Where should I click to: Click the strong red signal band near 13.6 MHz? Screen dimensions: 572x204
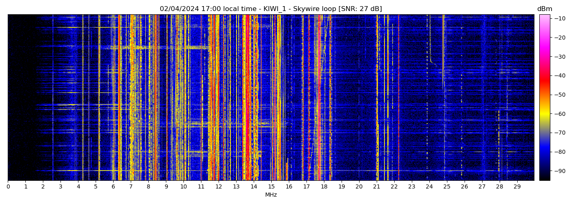[247, 98]
